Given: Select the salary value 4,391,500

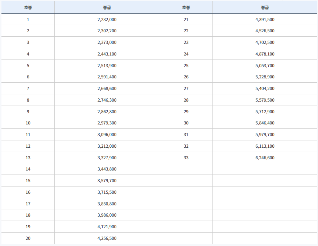Looking at the screenshot, I should [x=265, y=20].
